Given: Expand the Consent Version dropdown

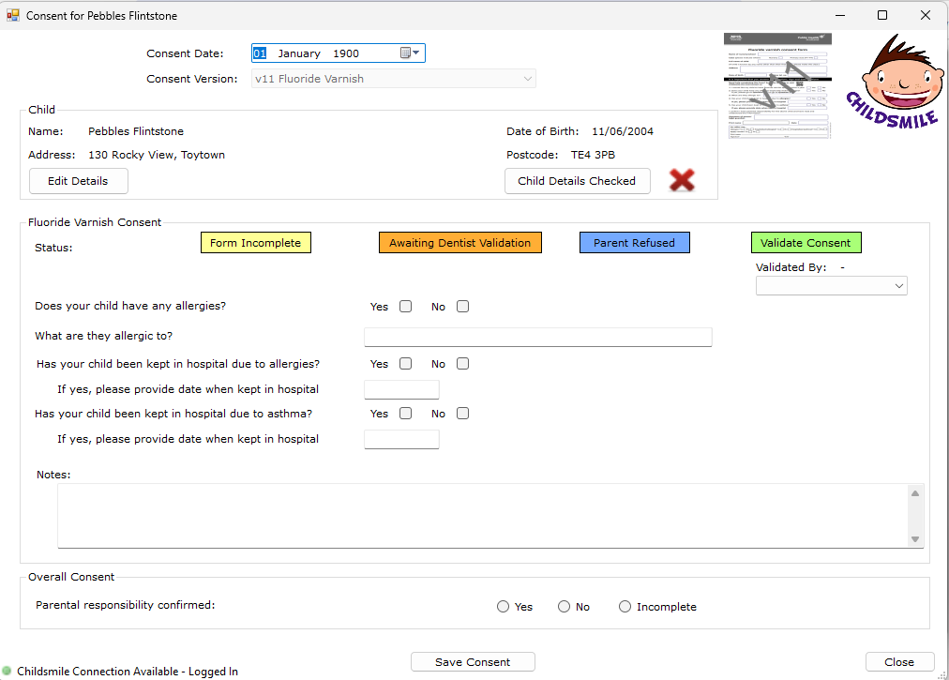Looking at the screenshot, I should click(x=527, y=79).
